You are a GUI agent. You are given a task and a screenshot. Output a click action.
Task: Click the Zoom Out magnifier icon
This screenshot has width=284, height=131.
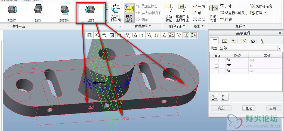104,35
